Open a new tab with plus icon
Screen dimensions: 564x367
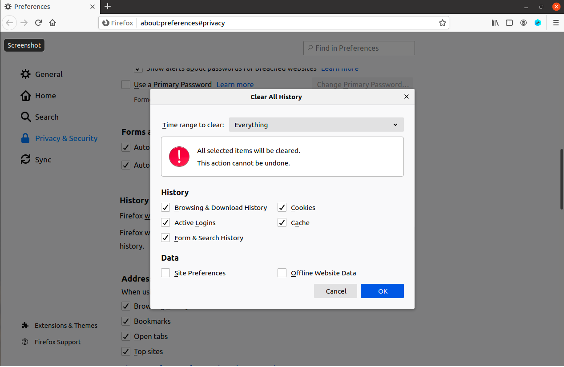(x=108, y=6)
